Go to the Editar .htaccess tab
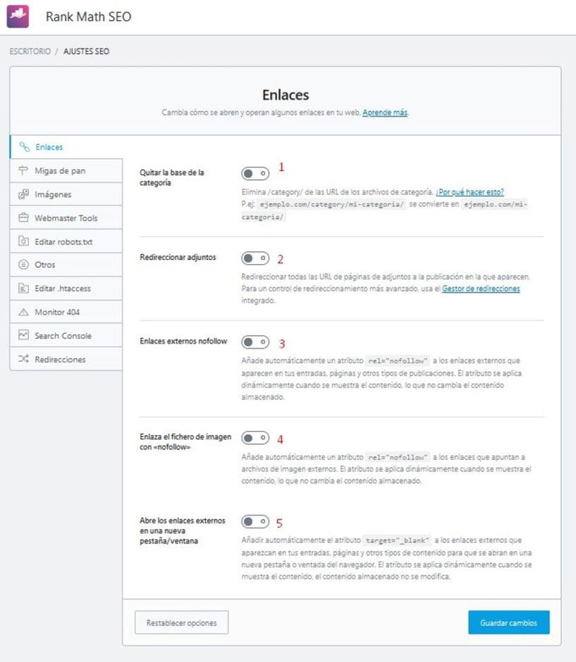The width and height of the screenshot is (576, 662). (66, 288)
